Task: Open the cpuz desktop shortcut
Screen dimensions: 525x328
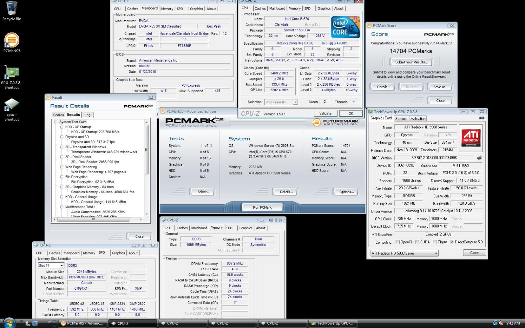Action: coord(11,110)
